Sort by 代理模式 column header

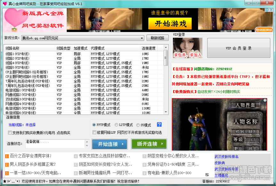click(115, 48)
